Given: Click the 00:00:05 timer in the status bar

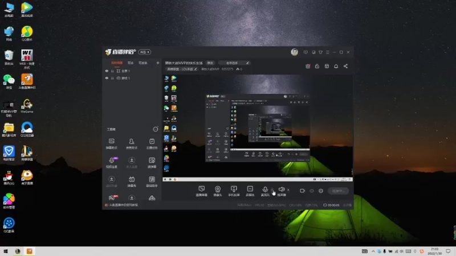Looking at the screenshot, I should pos(333,205).
